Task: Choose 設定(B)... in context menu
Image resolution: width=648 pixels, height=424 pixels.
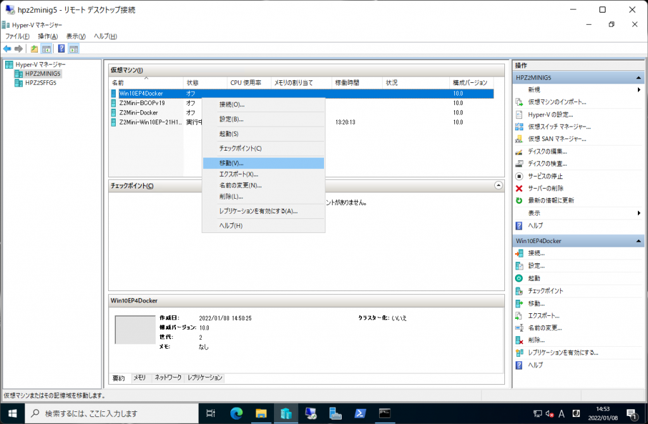Action: tap(263, 120)
